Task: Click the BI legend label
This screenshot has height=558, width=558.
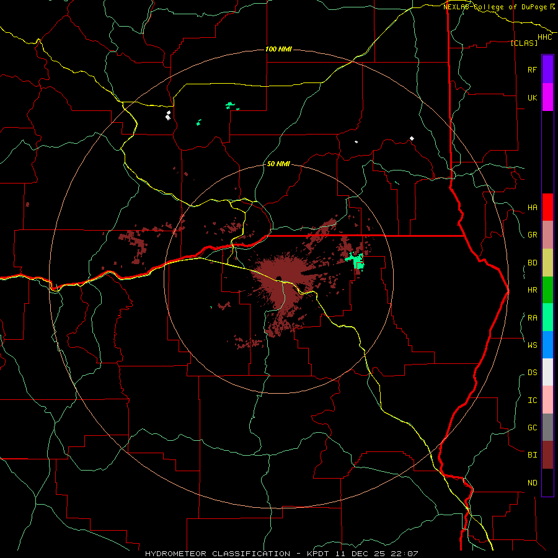Action: pyautogui.click(x=532, y=455)
